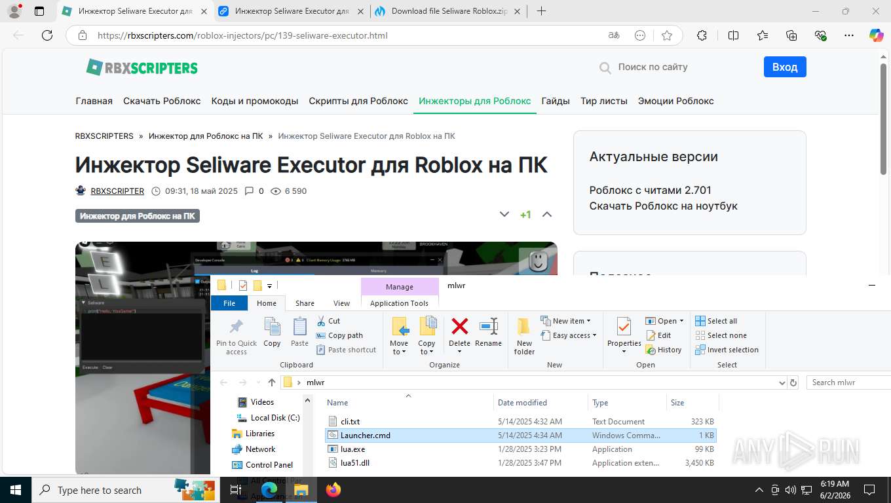Open Collections icon in Edge toolbar
This screenshot has height=503, width=891.
(x=791, y=35)
